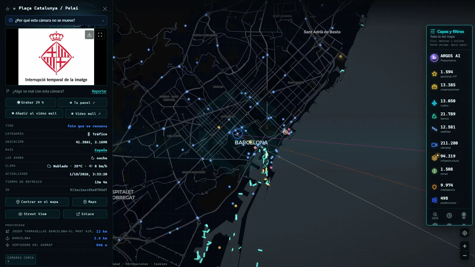Zoom in on the map
Viewport: 475px width, 267px height.
(x=465, y=246)
